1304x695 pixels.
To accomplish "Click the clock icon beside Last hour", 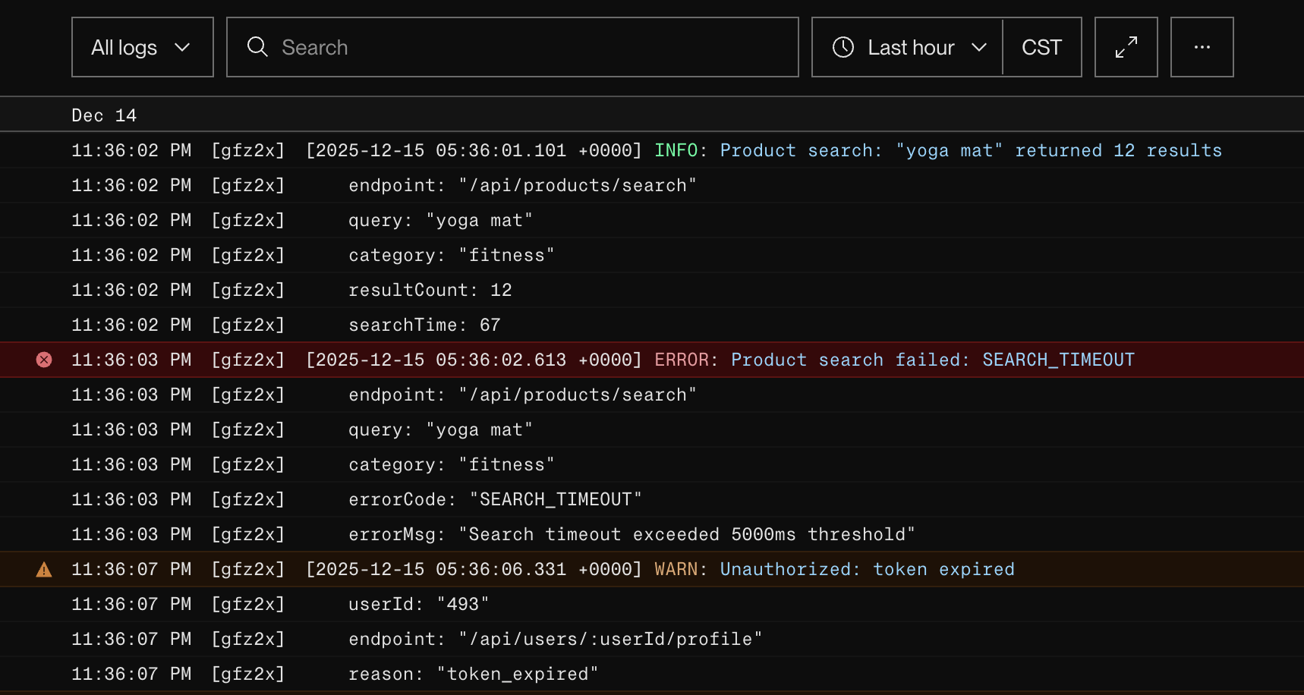I will pos(843,47).
